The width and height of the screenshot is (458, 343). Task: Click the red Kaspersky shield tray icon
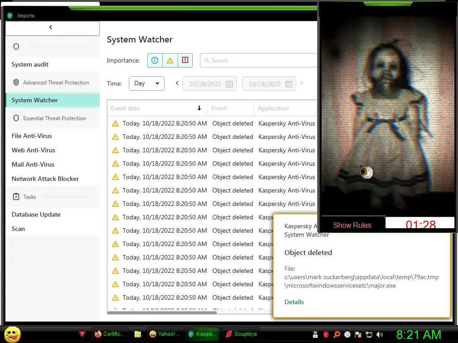(x=326, y=335)
